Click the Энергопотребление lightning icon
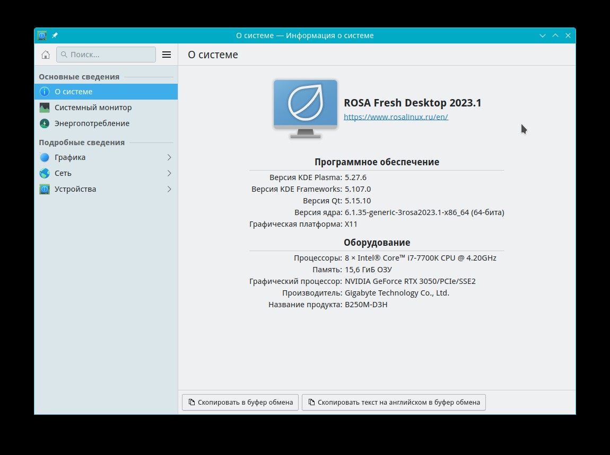This screenshot has height=455, width=610. point(45,123)
